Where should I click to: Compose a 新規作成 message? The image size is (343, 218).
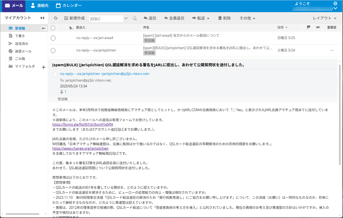coord(74,18)
